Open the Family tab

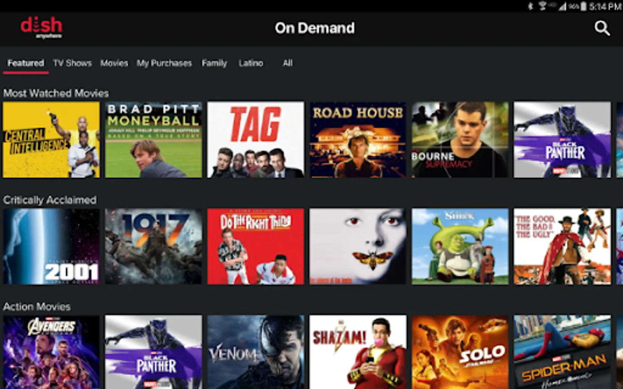tap(214, 63)
